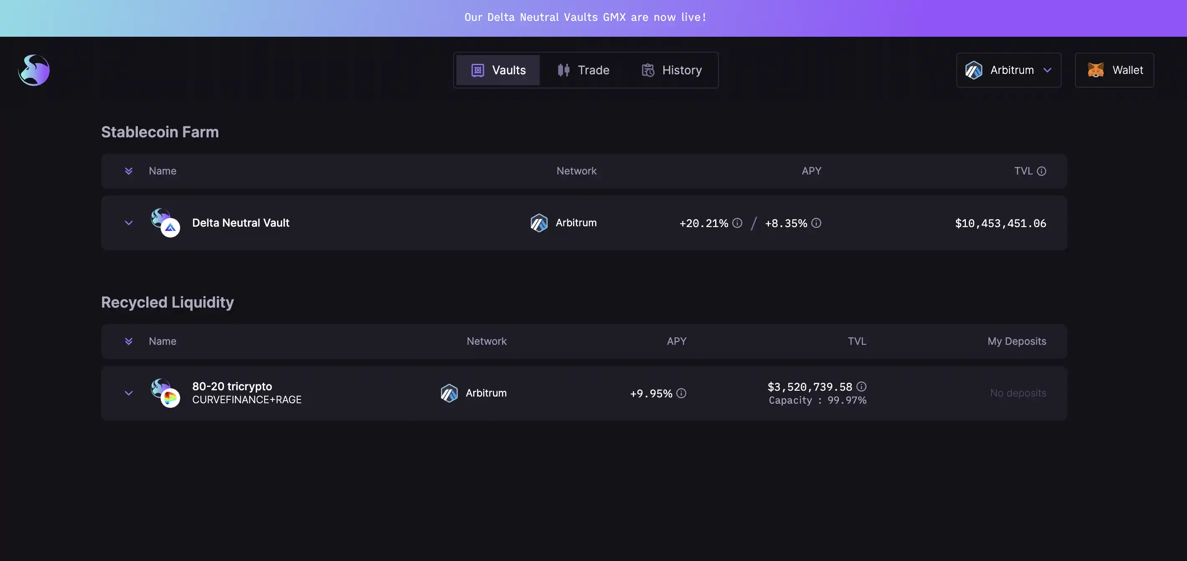Expand all rows in Recycled Liquidity table
The width and height of the screenshot is (1187, 561).
click(129, 341)
